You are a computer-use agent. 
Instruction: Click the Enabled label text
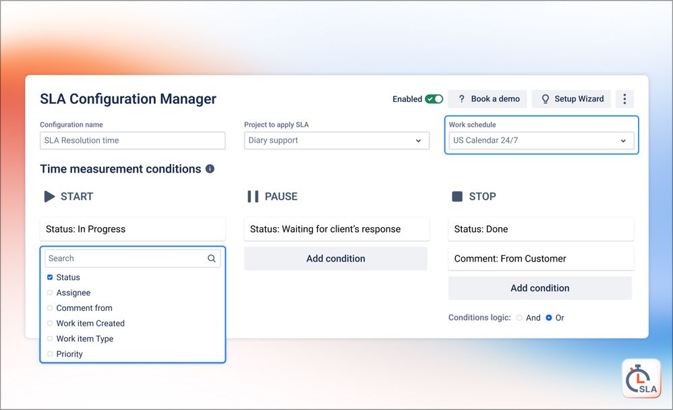407,98
